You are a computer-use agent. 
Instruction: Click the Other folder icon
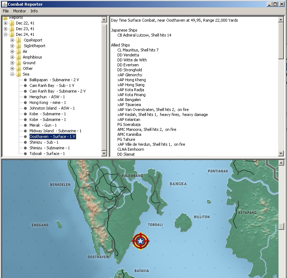[19, 68]
